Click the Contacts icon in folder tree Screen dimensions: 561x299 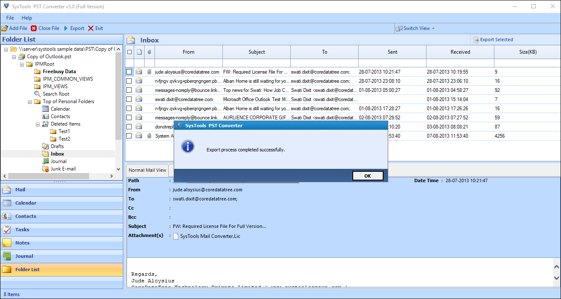(45, 116)
